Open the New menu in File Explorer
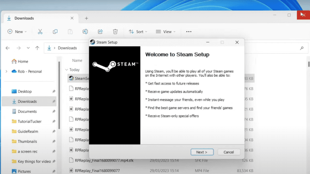Viewport: 310px width, 174px height. pos(17,32)
